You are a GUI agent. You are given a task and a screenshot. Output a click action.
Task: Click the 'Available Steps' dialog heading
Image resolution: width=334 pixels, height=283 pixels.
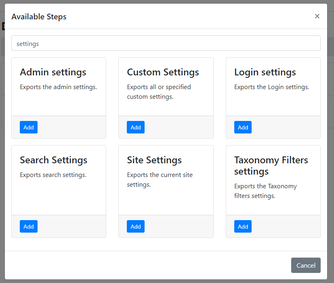point(39,17)
